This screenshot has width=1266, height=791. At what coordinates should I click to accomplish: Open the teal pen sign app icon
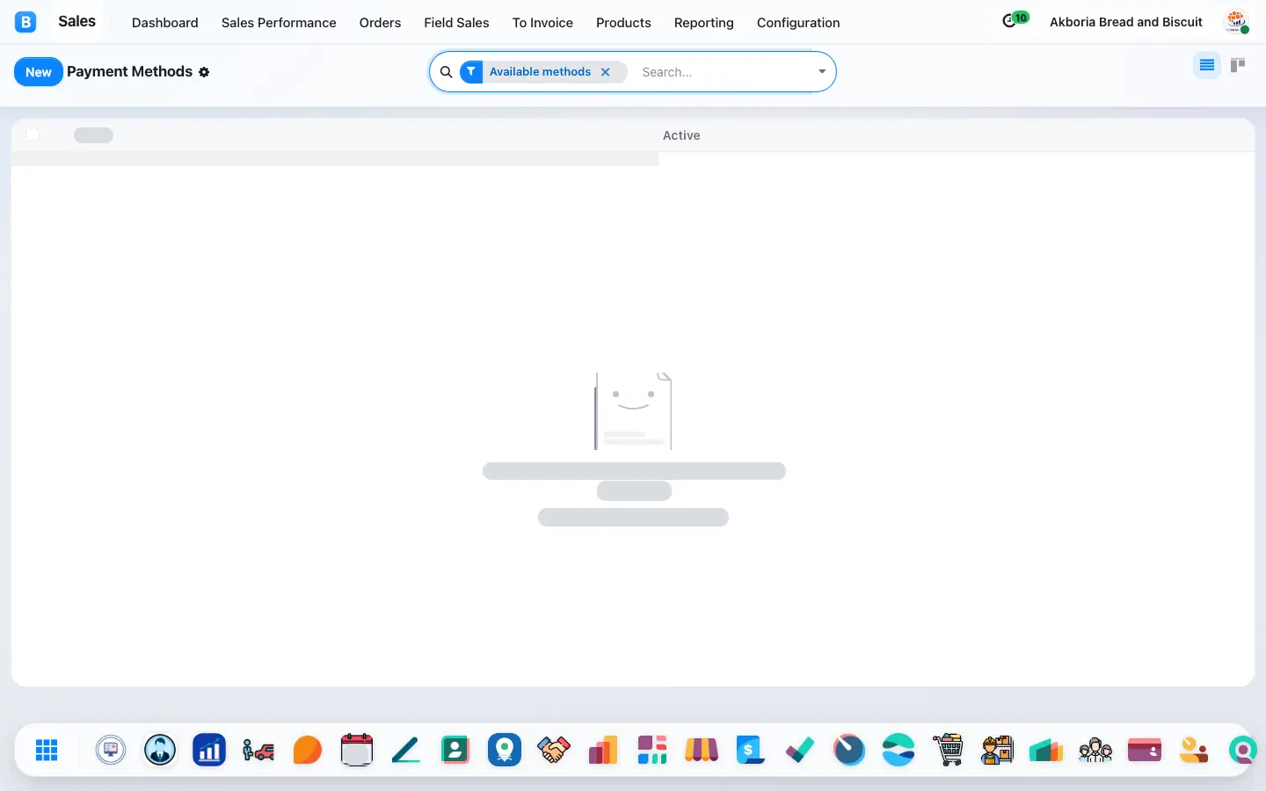tap(406, 750)
